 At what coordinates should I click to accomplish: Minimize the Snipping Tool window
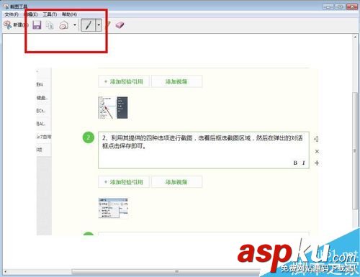[328, 6]
